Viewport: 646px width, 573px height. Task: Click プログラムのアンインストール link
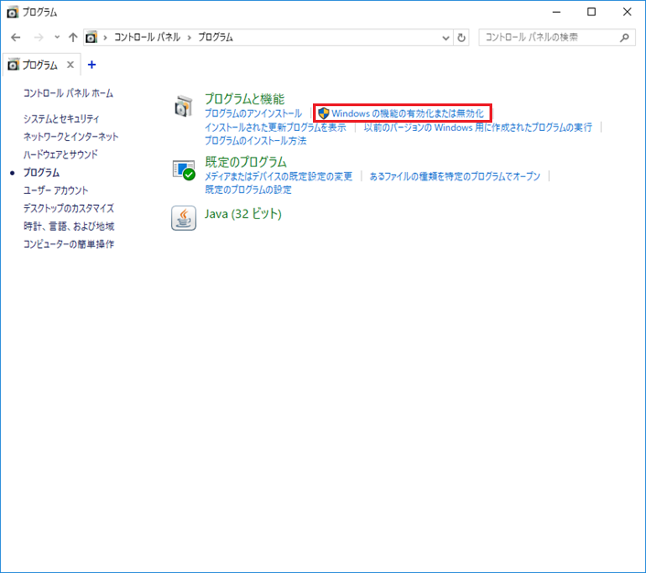pos(253,114)
